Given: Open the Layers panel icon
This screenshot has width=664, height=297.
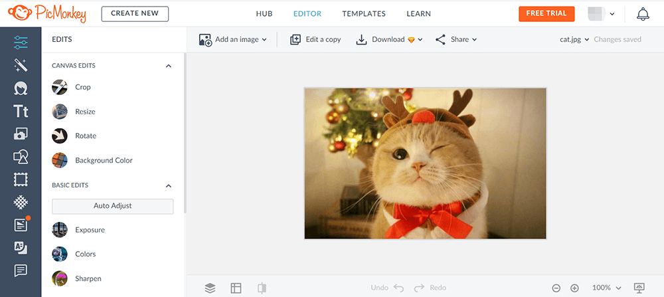Looking at the screenshot, I should tap(210, 288).
